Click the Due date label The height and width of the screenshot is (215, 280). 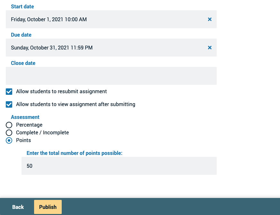[x=21, y=35]
